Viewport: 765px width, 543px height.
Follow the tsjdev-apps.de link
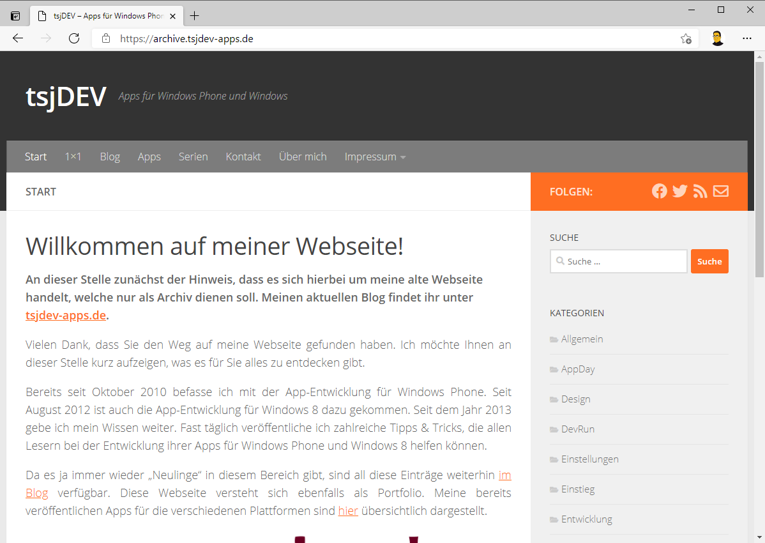coord(66,316)
